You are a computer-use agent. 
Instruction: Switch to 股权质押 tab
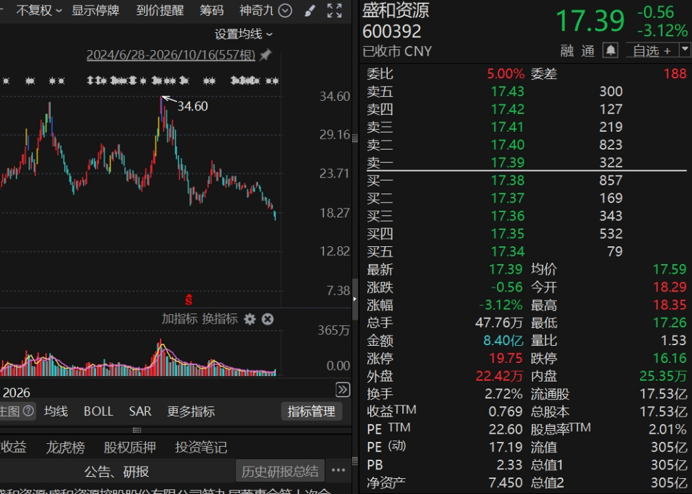(x=130, y=447)
